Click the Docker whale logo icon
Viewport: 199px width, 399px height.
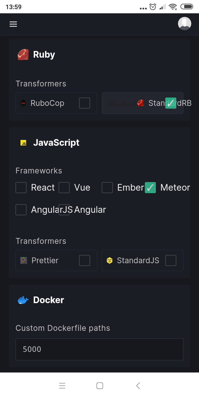coord(23,300)
